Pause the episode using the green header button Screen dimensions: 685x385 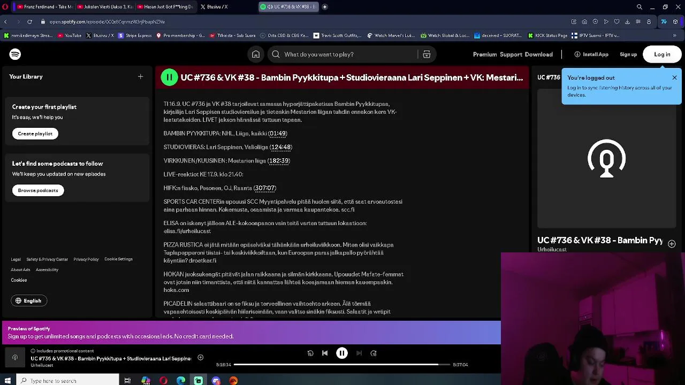(x=169, y=78)
